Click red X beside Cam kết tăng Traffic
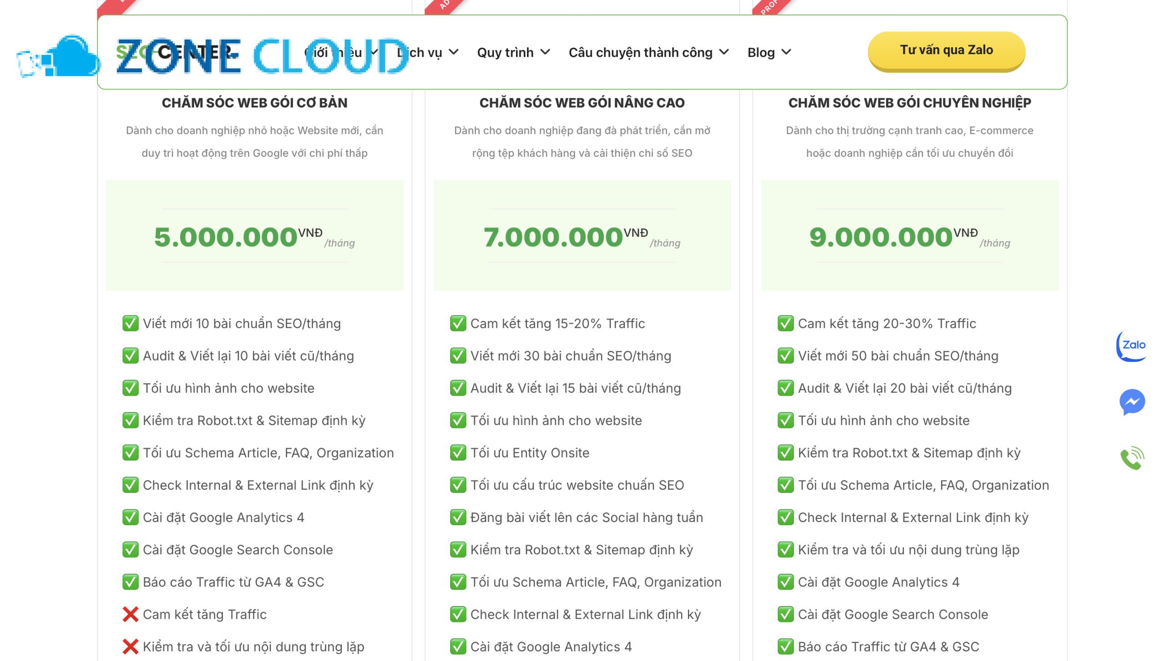The image size is (1164, 661). (x=130, y=614)
